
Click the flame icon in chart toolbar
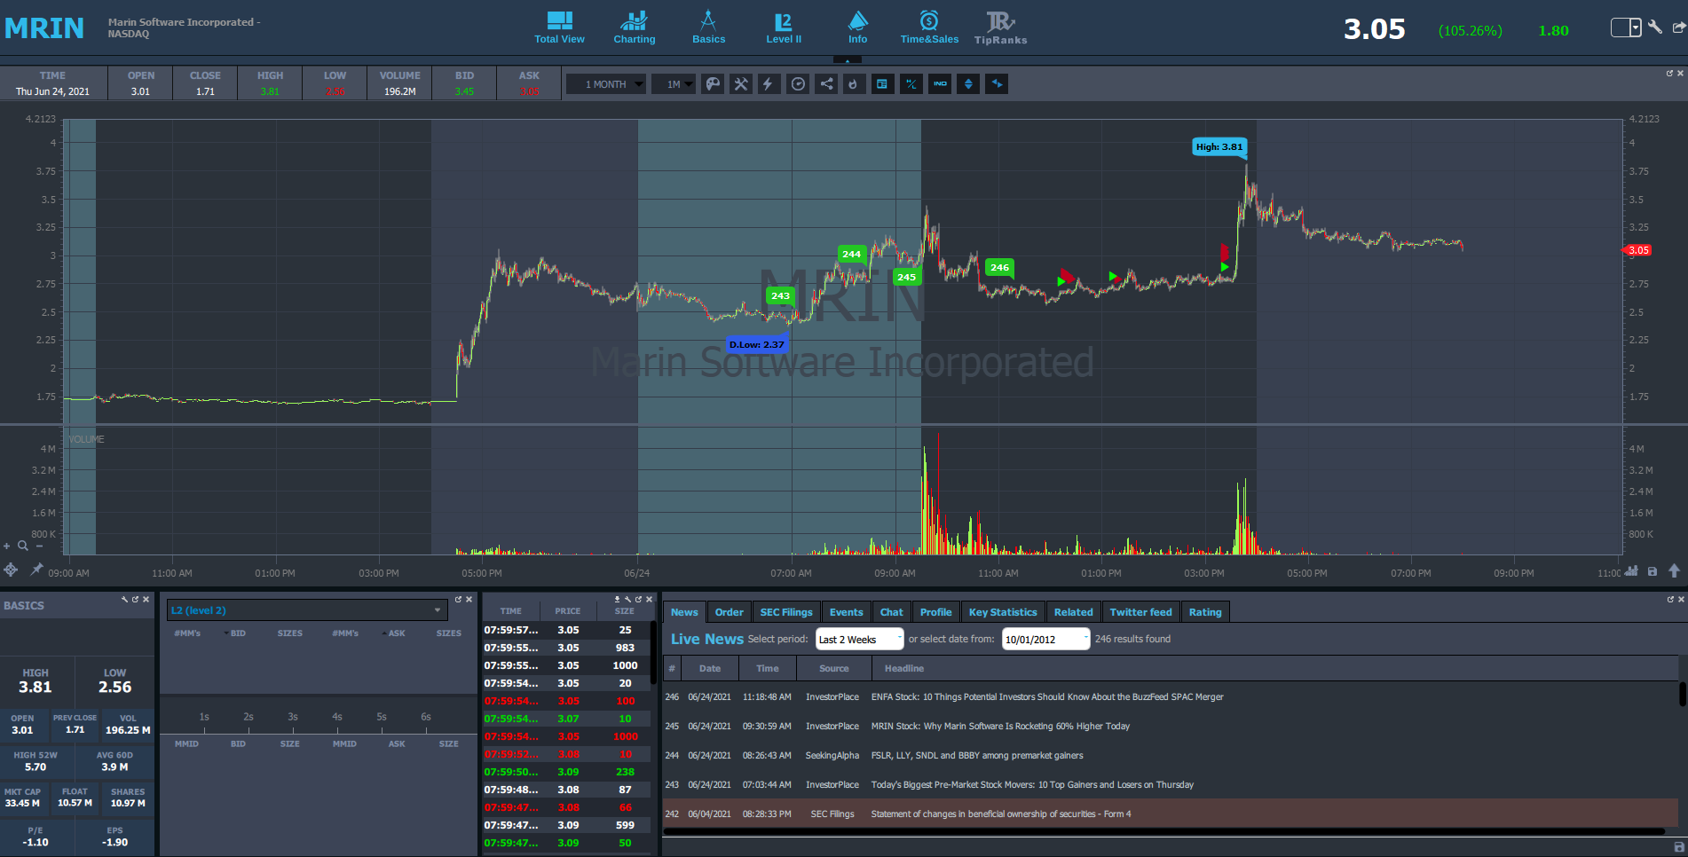(x=854, y=84)
